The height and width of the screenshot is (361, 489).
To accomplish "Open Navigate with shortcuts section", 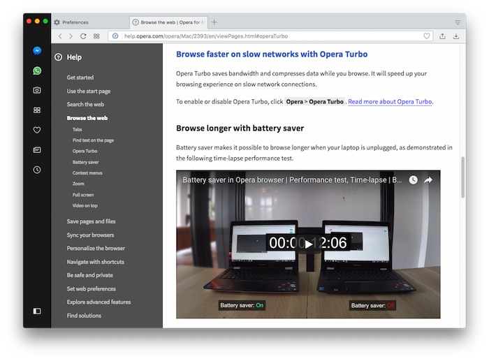I will click(x=96, y=262).
